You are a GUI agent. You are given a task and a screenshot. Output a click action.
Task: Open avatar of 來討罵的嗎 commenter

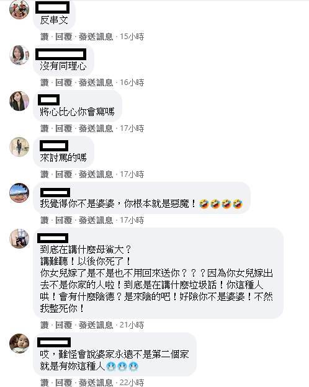click(x=19, y=147)
